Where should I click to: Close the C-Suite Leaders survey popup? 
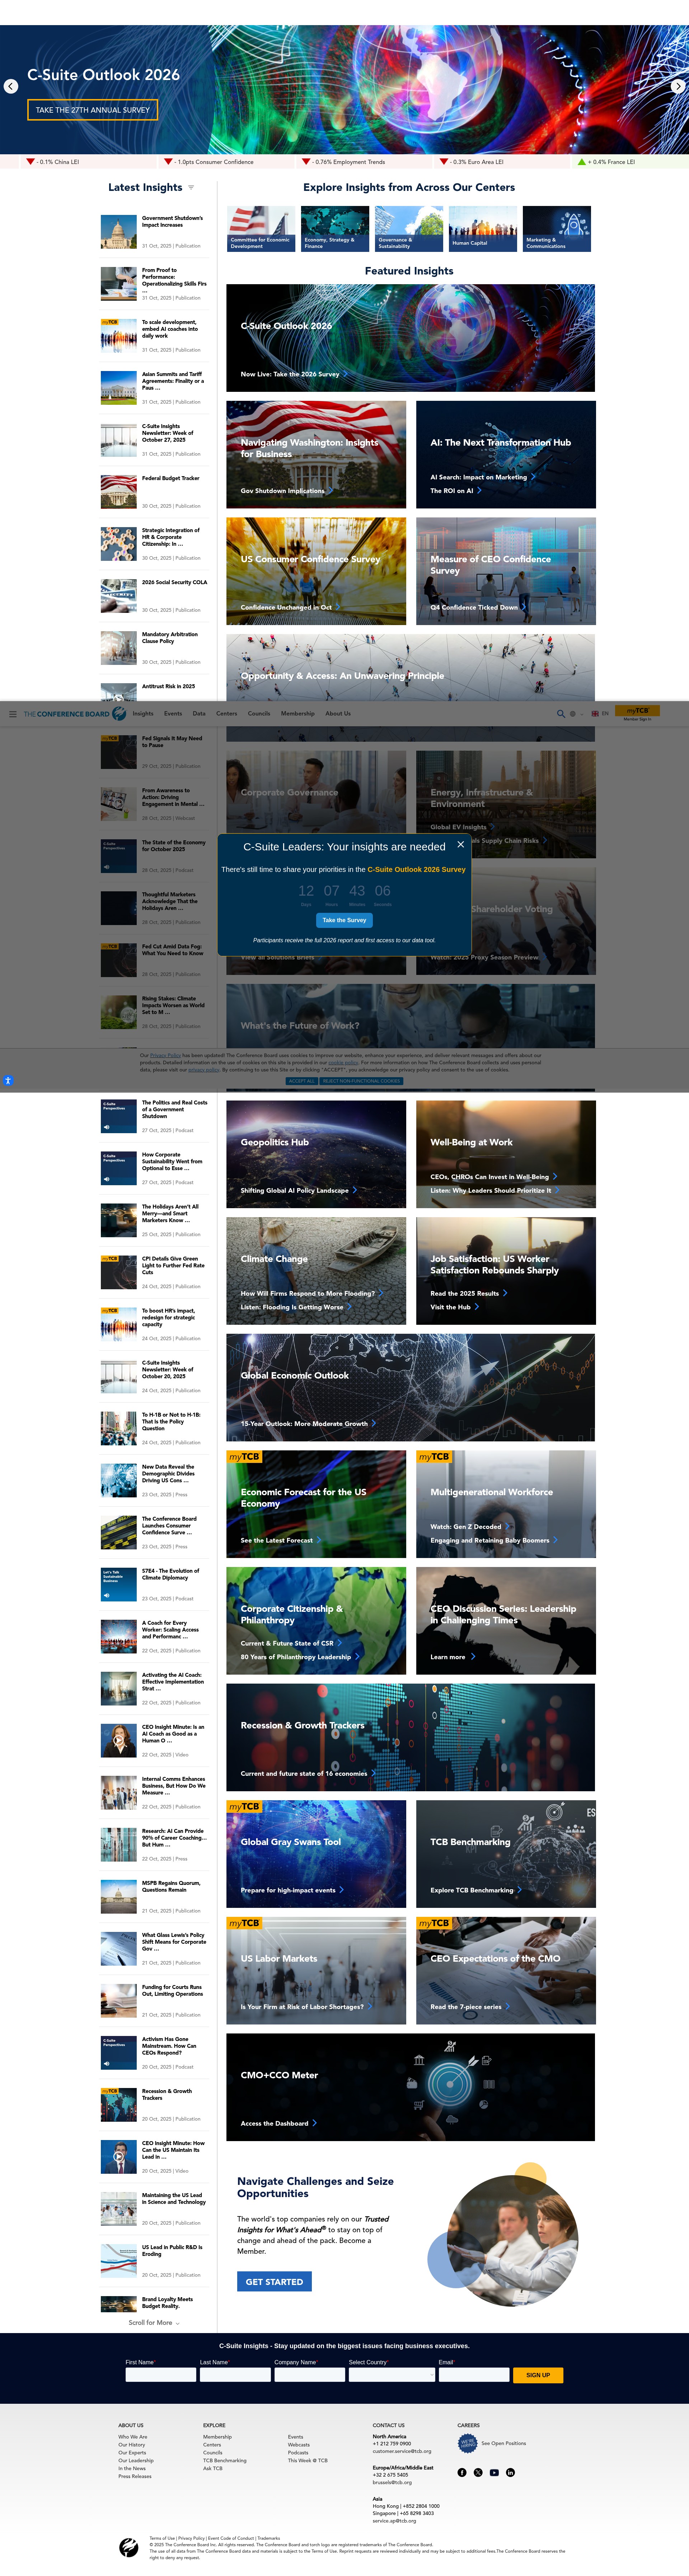pyautogui.click(x=461, y=844)
